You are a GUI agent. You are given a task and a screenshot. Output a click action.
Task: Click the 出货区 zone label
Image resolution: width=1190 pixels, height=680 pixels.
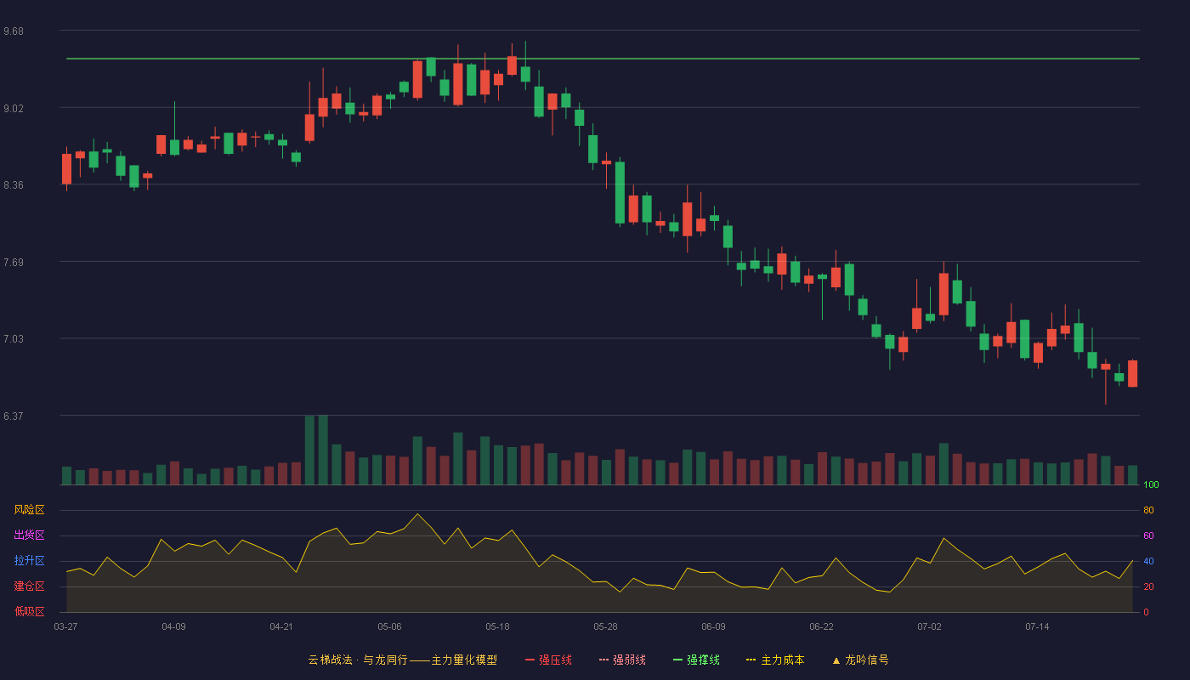29,535
